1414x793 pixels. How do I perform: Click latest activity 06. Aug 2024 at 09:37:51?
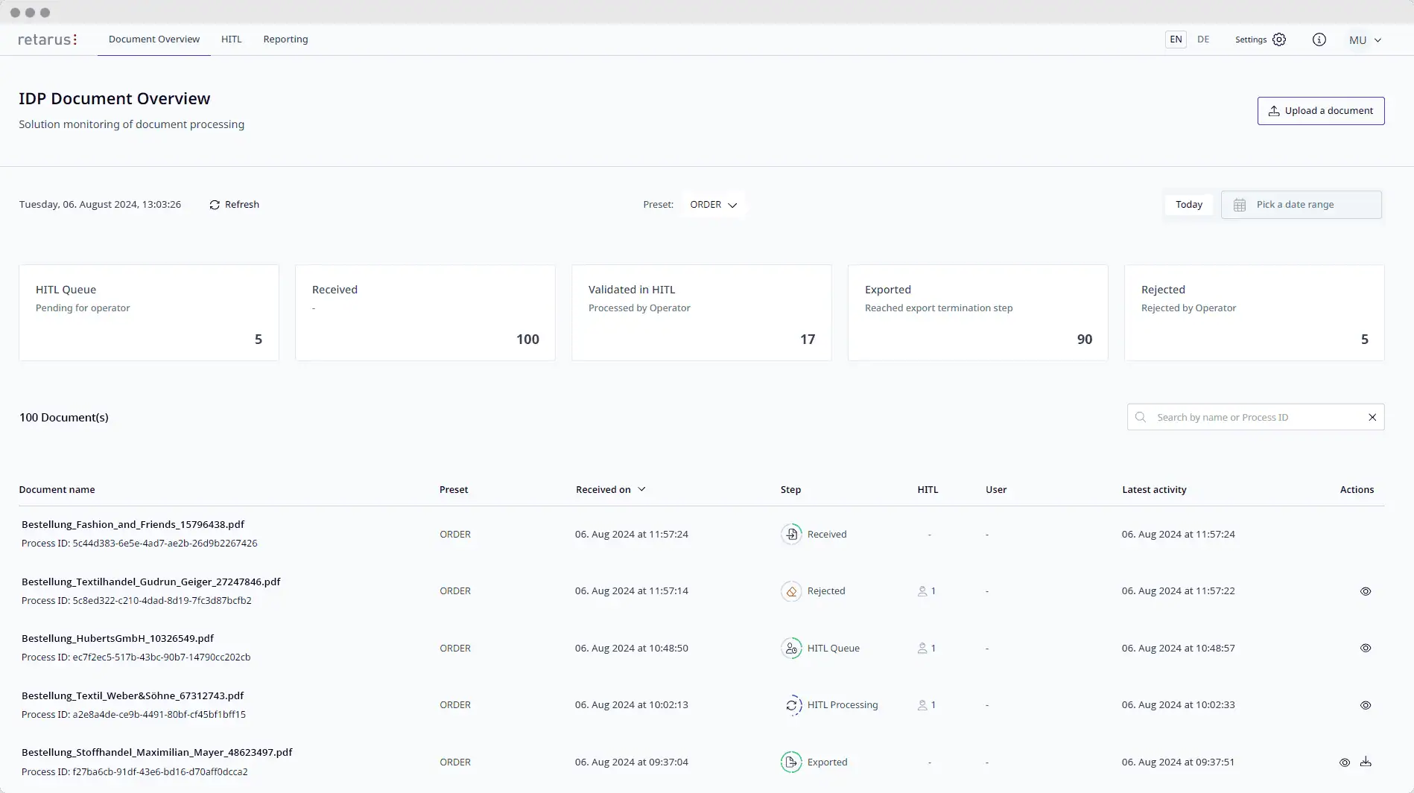1179,762
